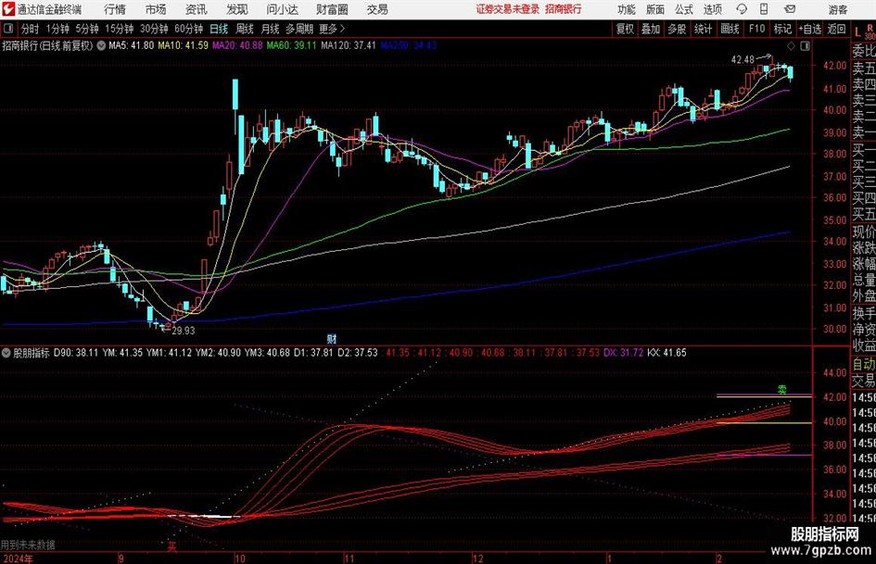The height and width of the screenshot is (564, 876).
Task: Click the MA20: 40.88 indicator label
Action: tap(237, 45)
